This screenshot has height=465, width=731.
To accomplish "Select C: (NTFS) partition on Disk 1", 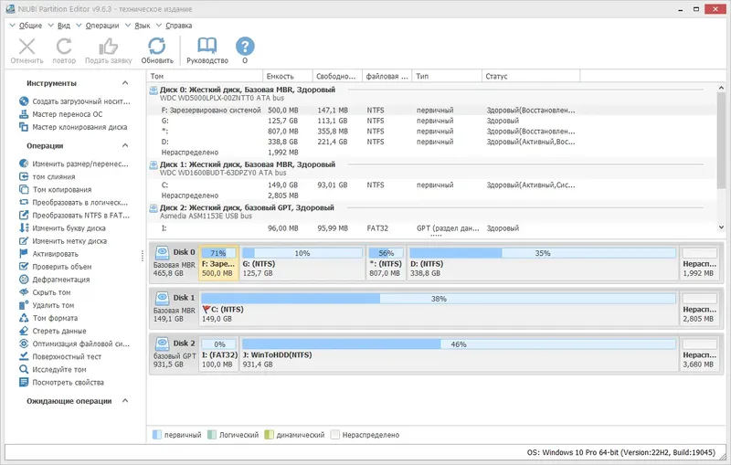I will pyautogui.click(x=439, y=308).
